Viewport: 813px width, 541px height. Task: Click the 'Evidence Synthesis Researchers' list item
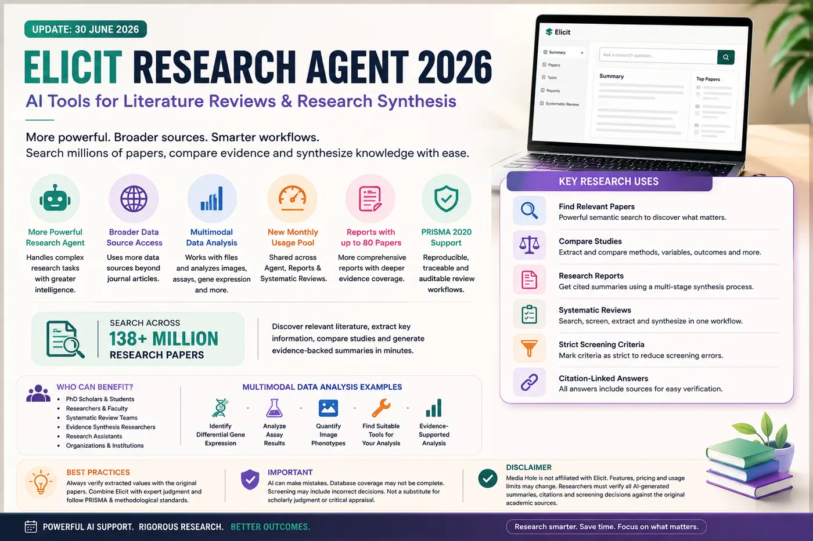110,427
